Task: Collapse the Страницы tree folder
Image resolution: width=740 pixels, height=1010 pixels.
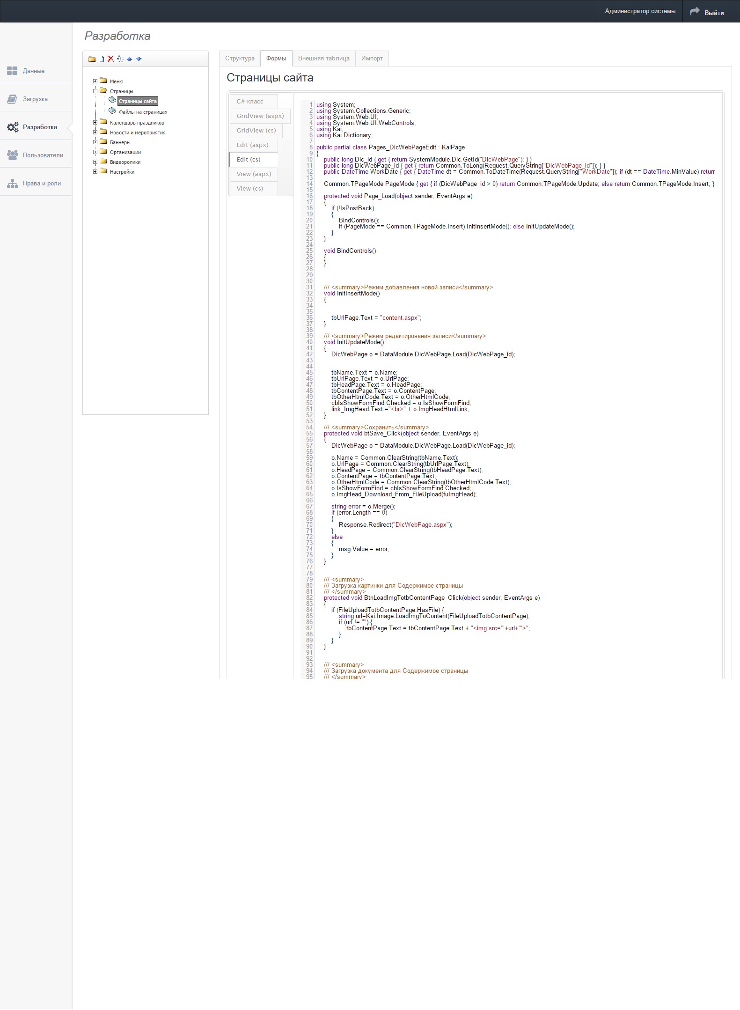Action: click(95, 91)
